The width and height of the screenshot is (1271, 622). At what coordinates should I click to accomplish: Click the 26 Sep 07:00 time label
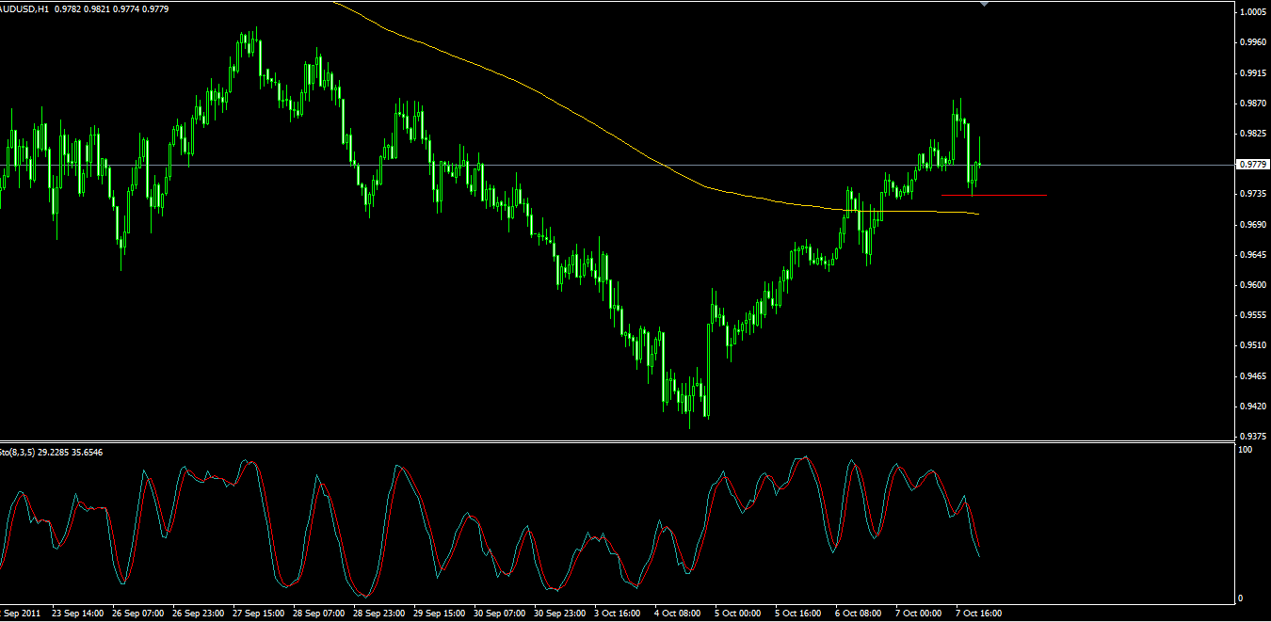(139, 614)
